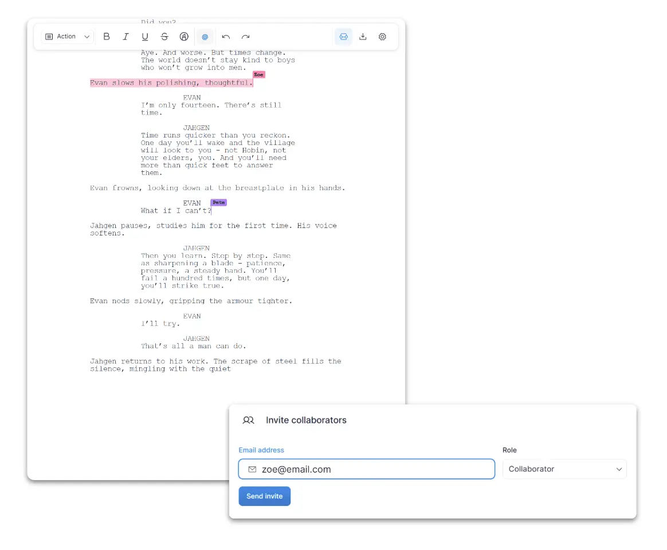Screen dimensions: 667x550
Task: Click the @ mention icon
Action: 205,37
